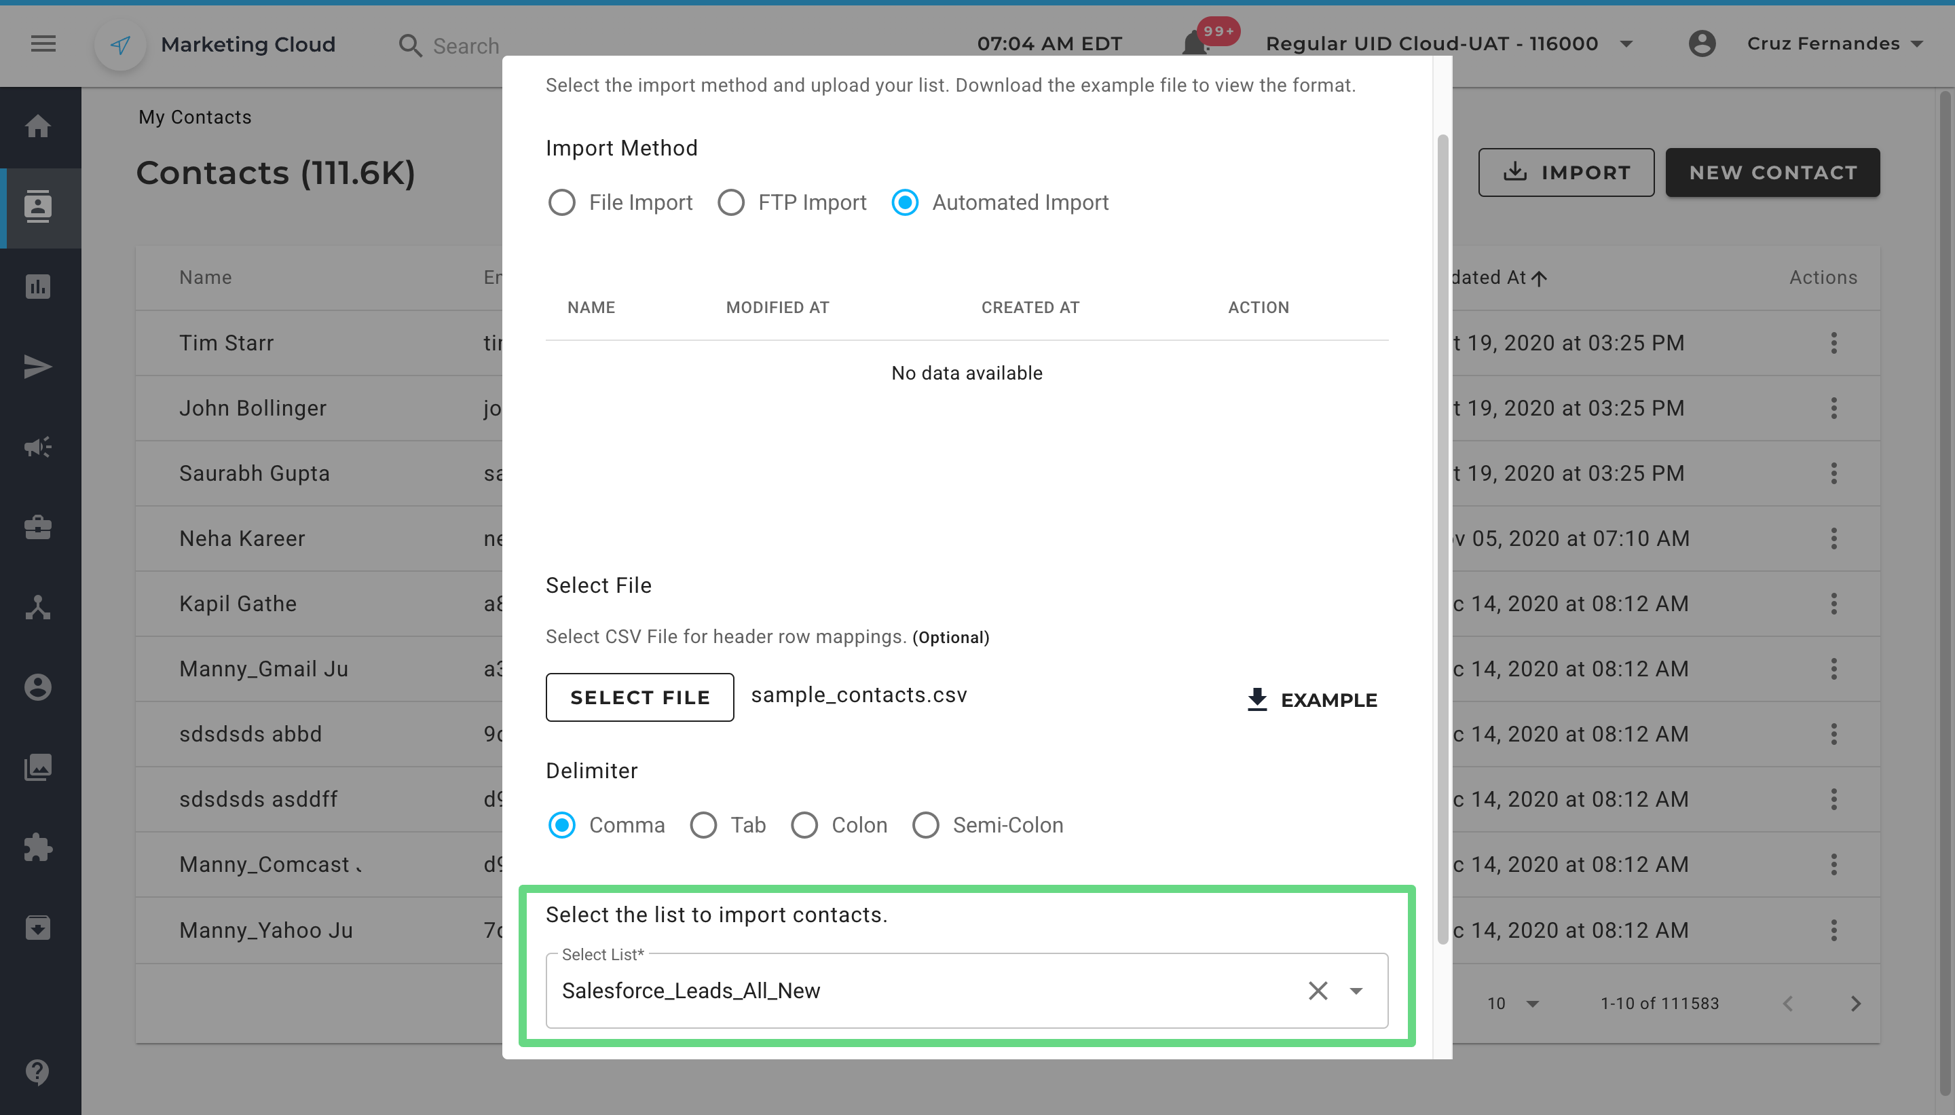Click the dialog vertical scrollbar

coord(1442,536)
